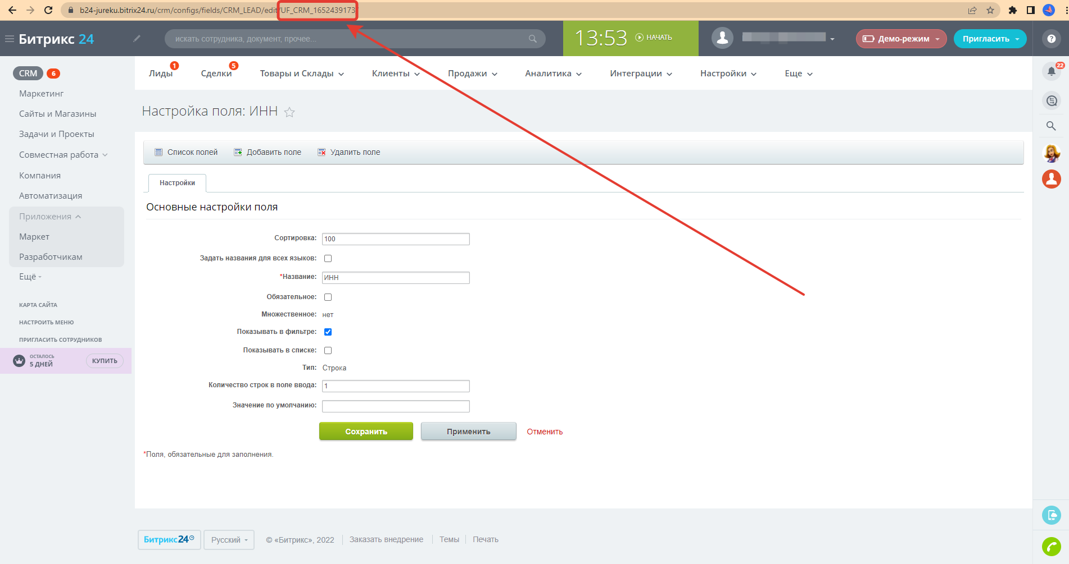Image resolution: width=1069 pixels, height=564 pixels.
Task: Select the Настройки tab
Action: (177, 183)
